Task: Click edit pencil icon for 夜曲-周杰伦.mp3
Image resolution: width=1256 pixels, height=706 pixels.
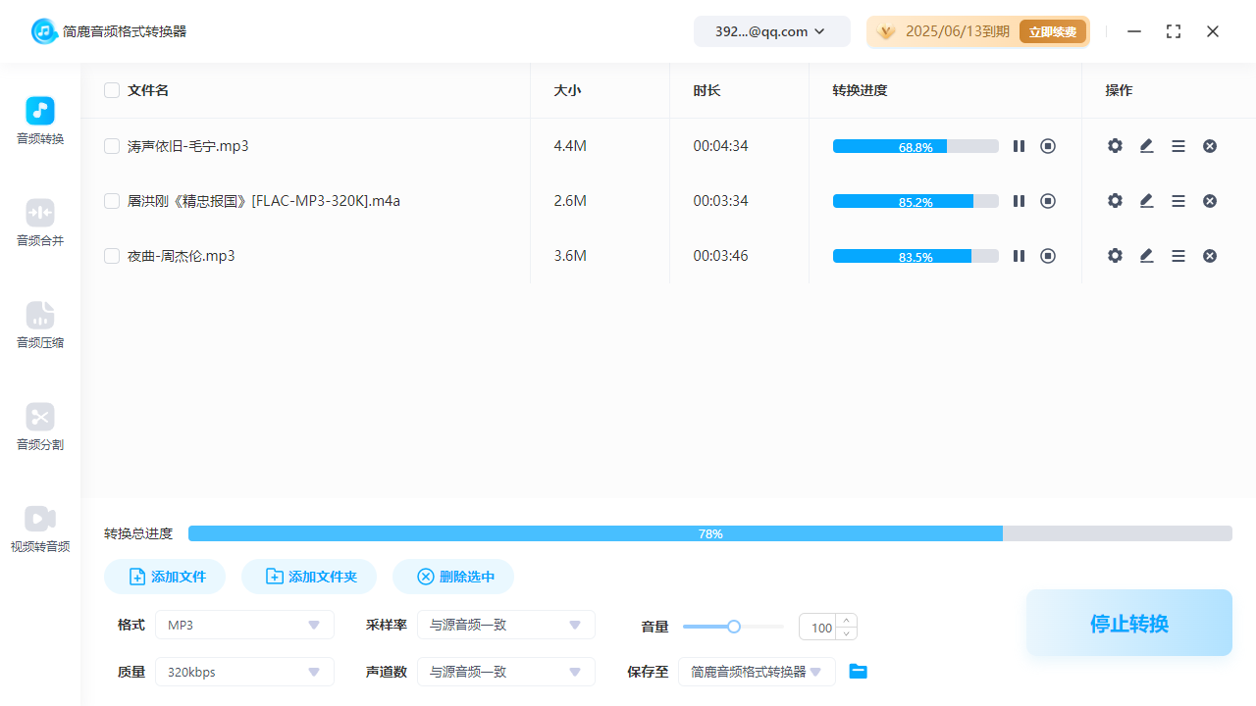Action: click(x=1146, y=256)
